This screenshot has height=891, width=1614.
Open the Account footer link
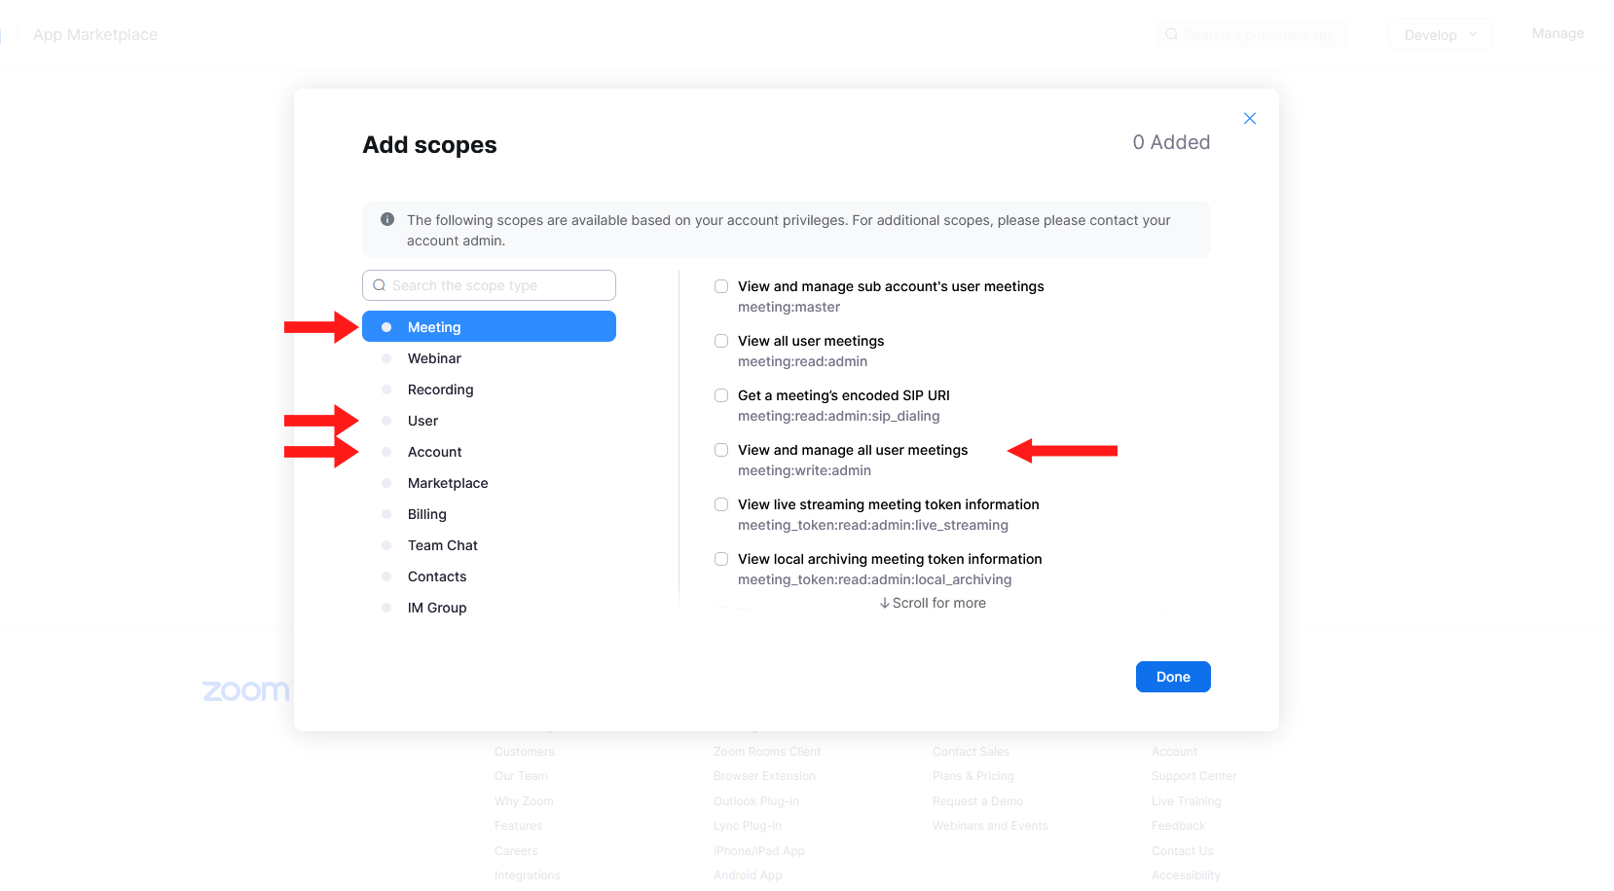click(1174, 752)
